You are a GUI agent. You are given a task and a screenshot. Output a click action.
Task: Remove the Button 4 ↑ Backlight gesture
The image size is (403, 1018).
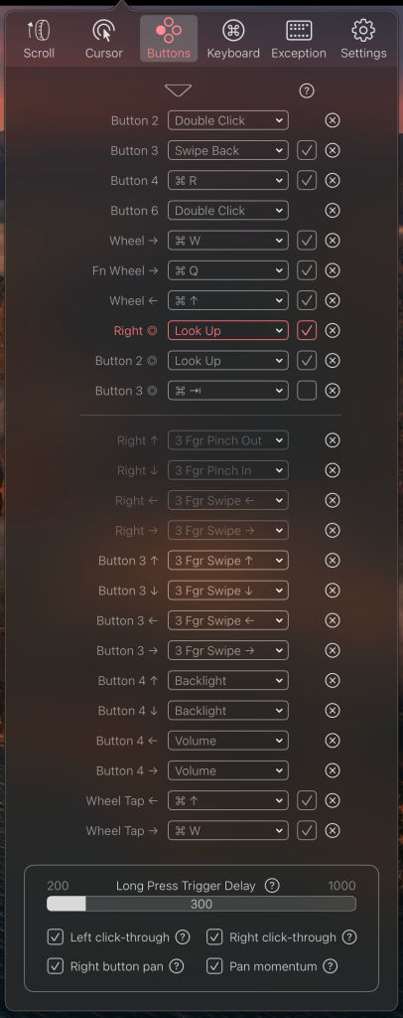(x=333, y=681)
